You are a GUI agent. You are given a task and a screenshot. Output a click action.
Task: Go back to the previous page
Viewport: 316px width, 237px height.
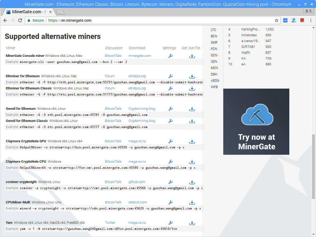(x=5, y=20)
